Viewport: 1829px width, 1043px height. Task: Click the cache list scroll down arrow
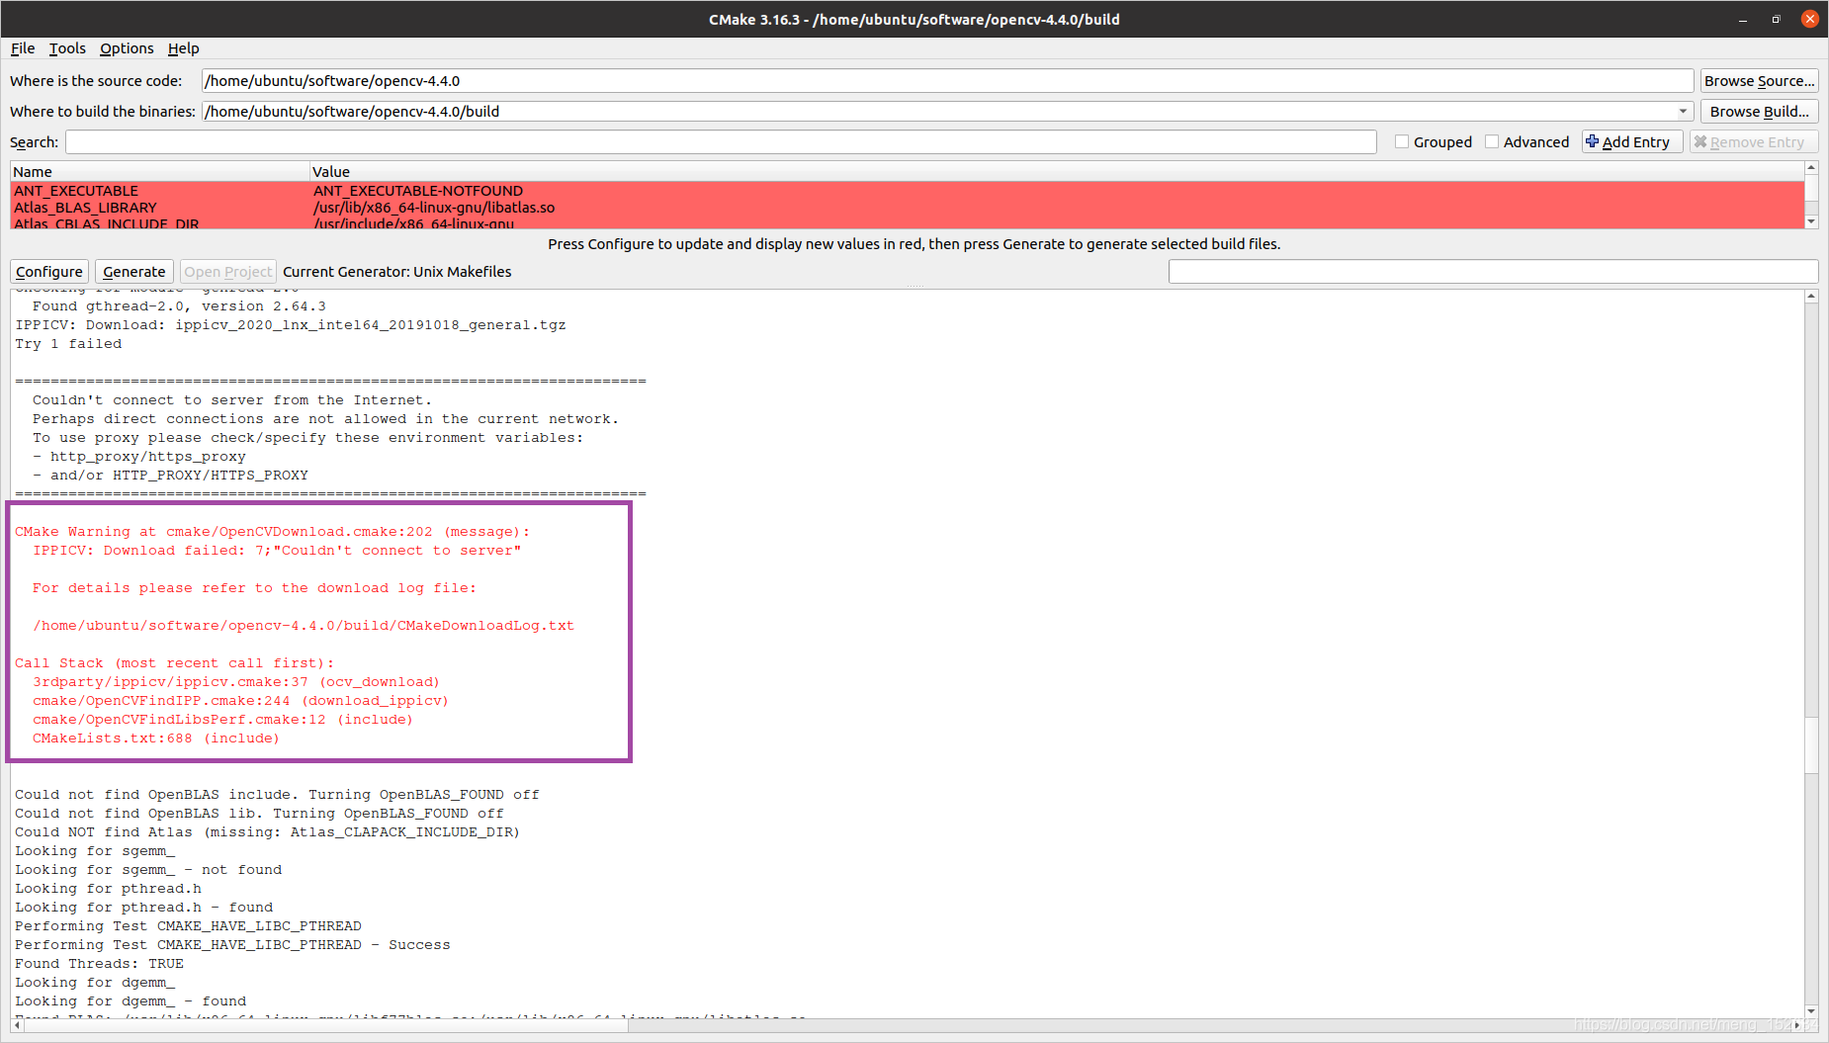pos(1811,221)
